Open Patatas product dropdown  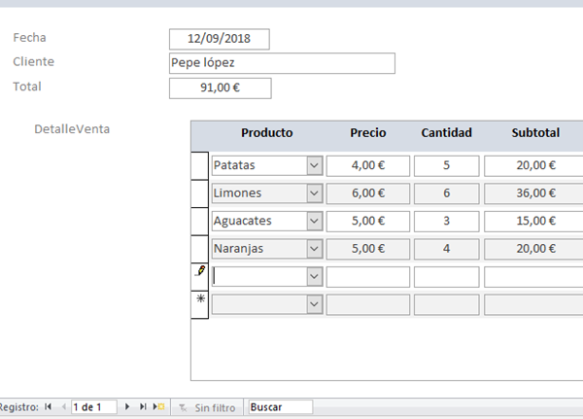click(315, 165)
